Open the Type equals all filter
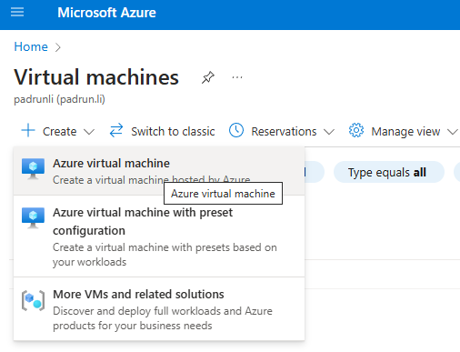This screenshot has height=352, width=460. tap(389, 172)
